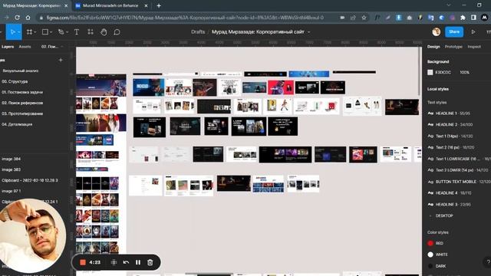Select the Rectangle shape tool
Viewport: 491px width, 276px height.
click(x=45, y=32)
